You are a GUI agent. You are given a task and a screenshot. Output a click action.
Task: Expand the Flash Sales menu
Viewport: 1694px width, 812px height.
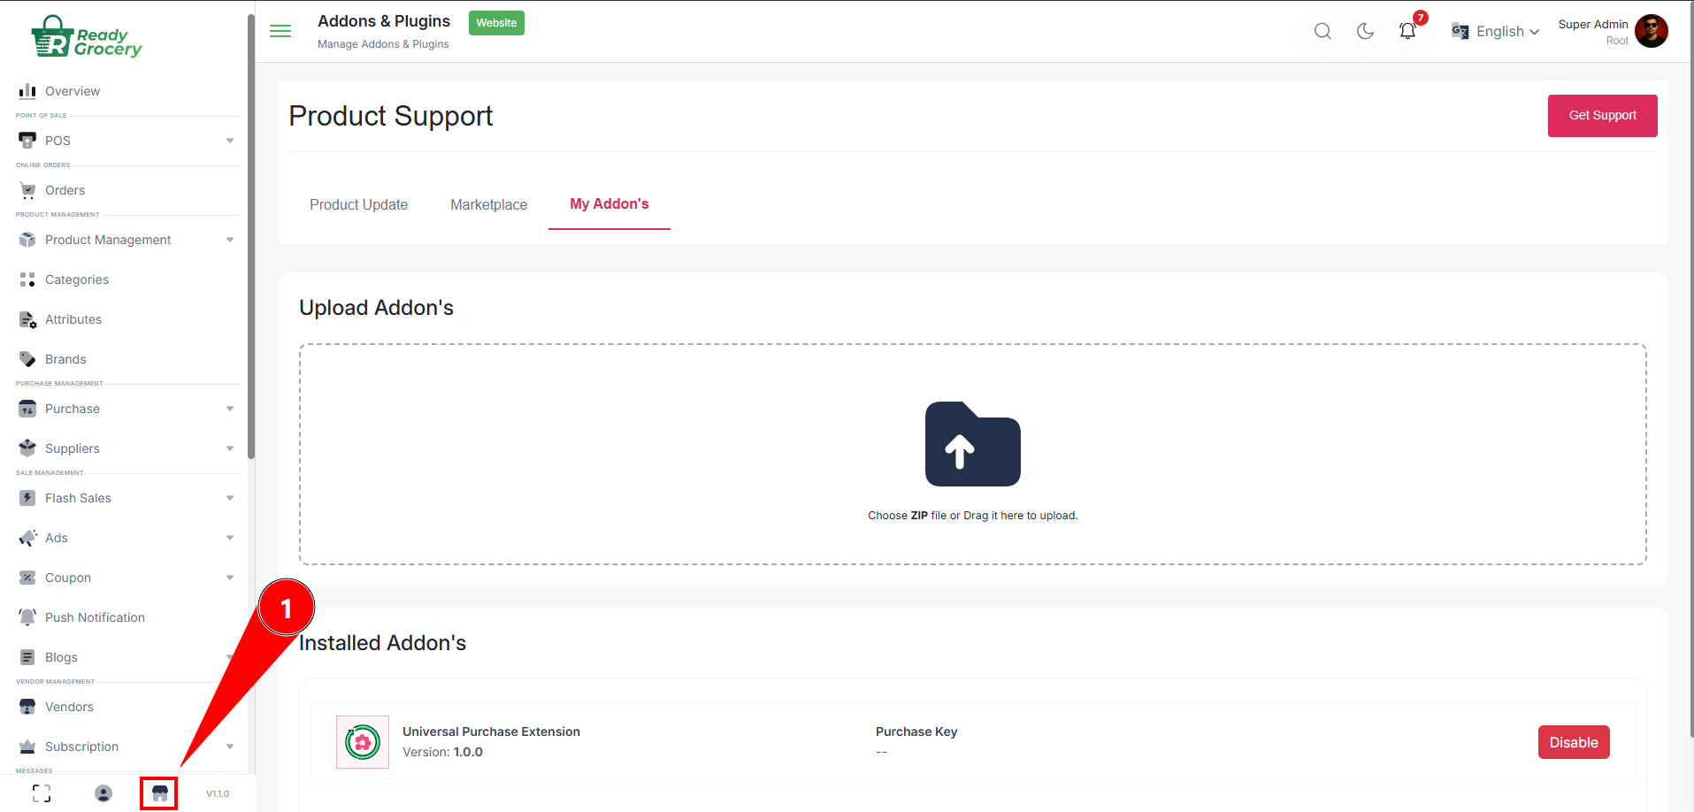coord(126,498)
